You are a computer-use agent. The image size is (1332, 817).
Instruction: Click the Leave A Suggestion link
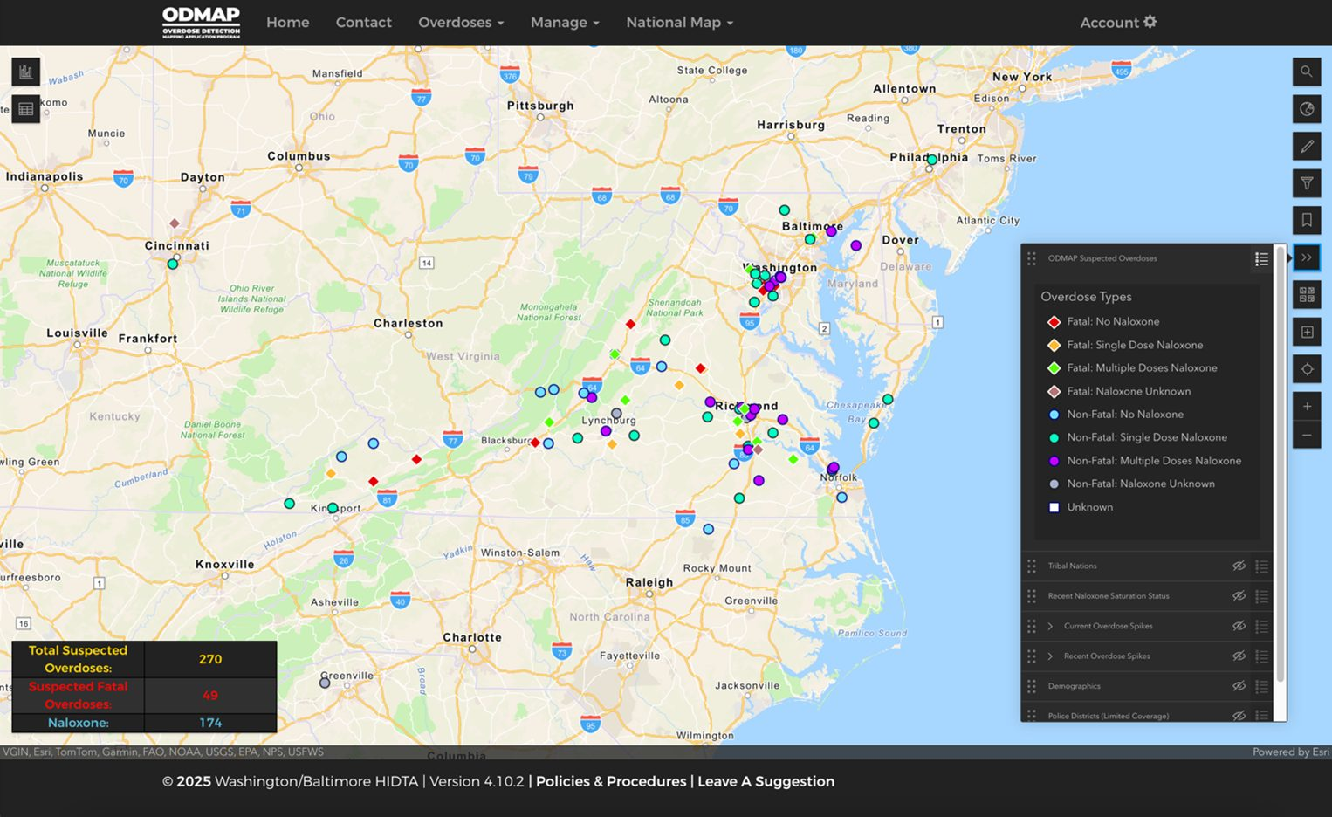click(x=766, y=781)
